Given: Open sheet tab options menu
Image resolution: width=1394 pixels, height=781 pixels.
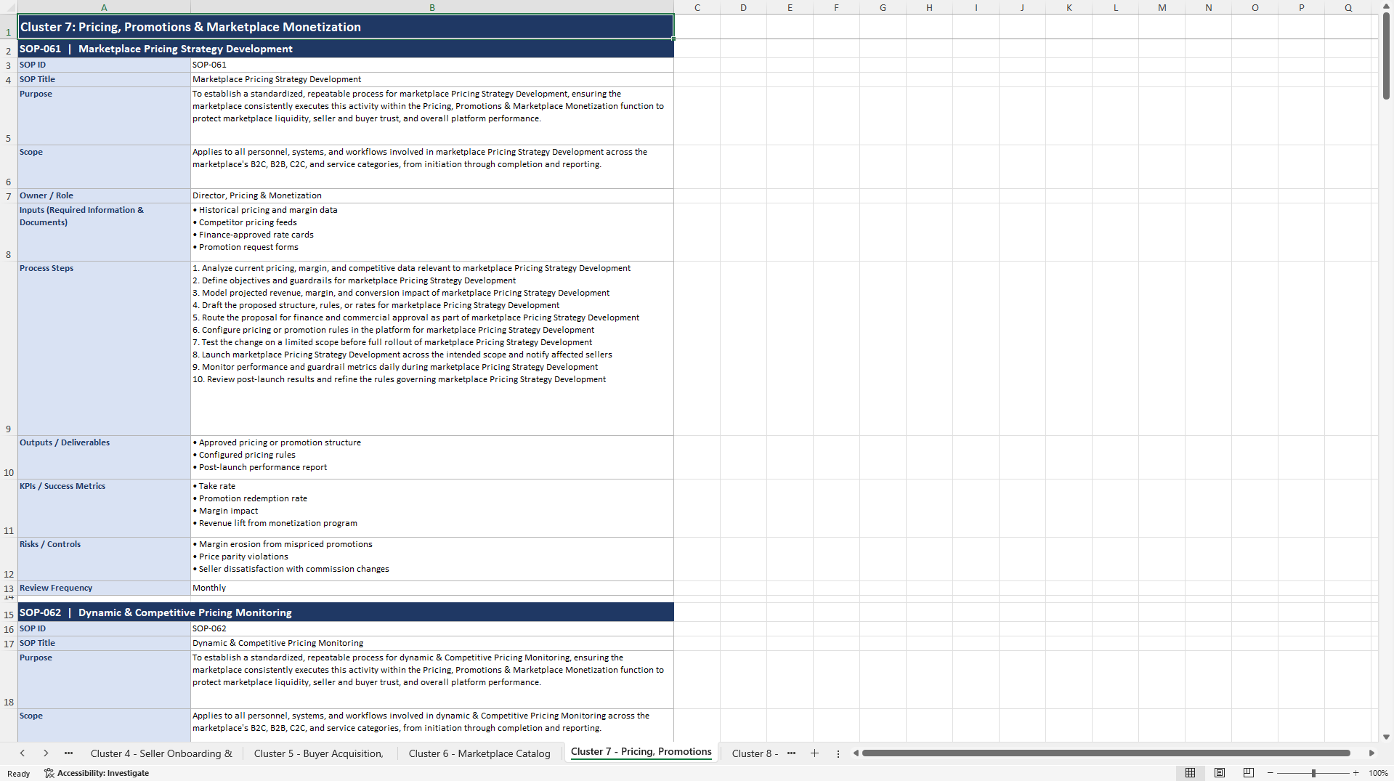Looking at the screenshot, I should coord(838,753).
